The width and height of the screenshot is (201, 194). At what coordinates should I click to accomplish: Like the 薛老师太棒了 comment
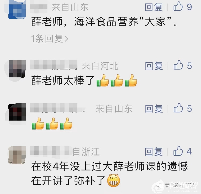(x=178, y=65)
